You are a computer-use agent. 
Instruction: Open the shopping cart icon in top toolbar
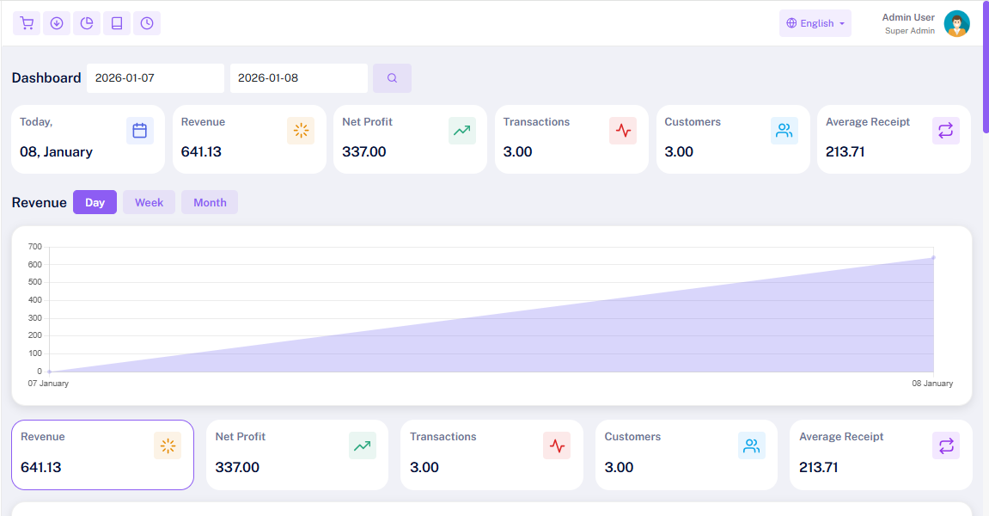pos(27,23)
